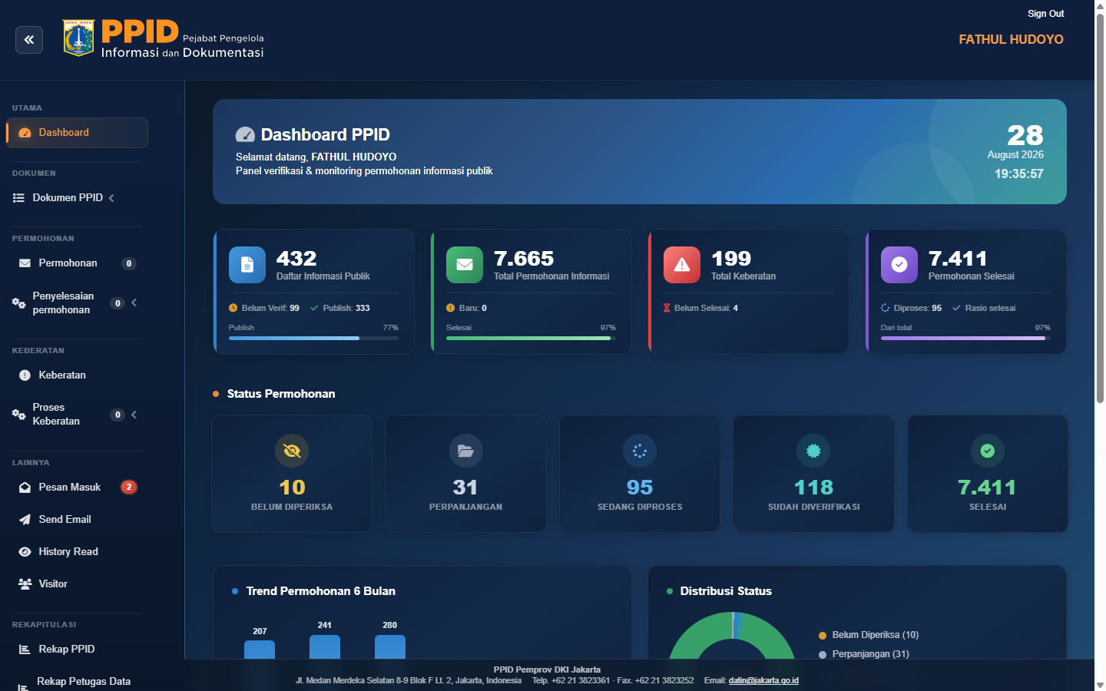Screen dimensions: 1106x691
Task: Click the FATHUL HUDOYO username link
Action: tap(1011, 40)
